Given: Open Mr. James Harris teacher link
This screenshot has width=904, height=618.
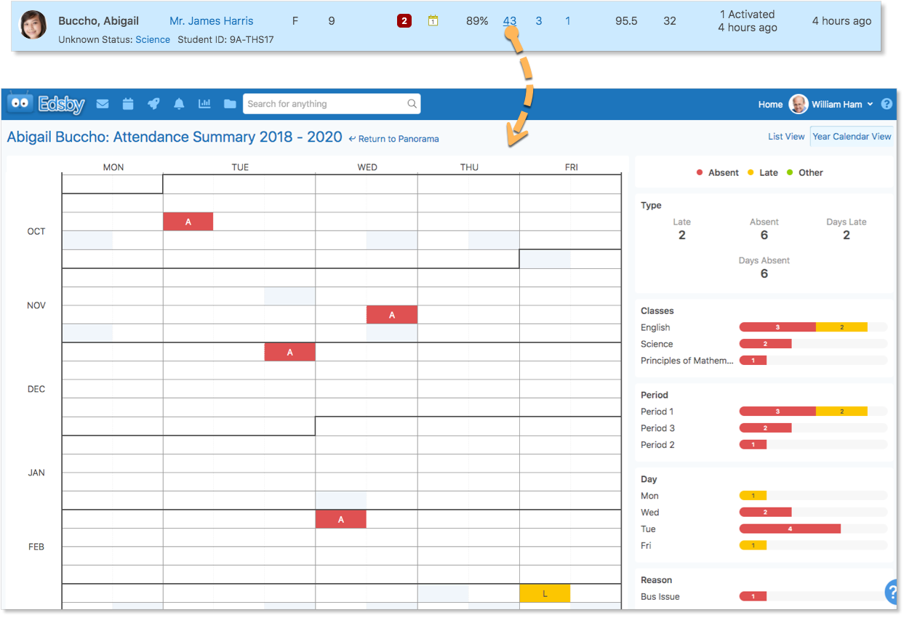Looking at the screenshot, I should [211, 21].
